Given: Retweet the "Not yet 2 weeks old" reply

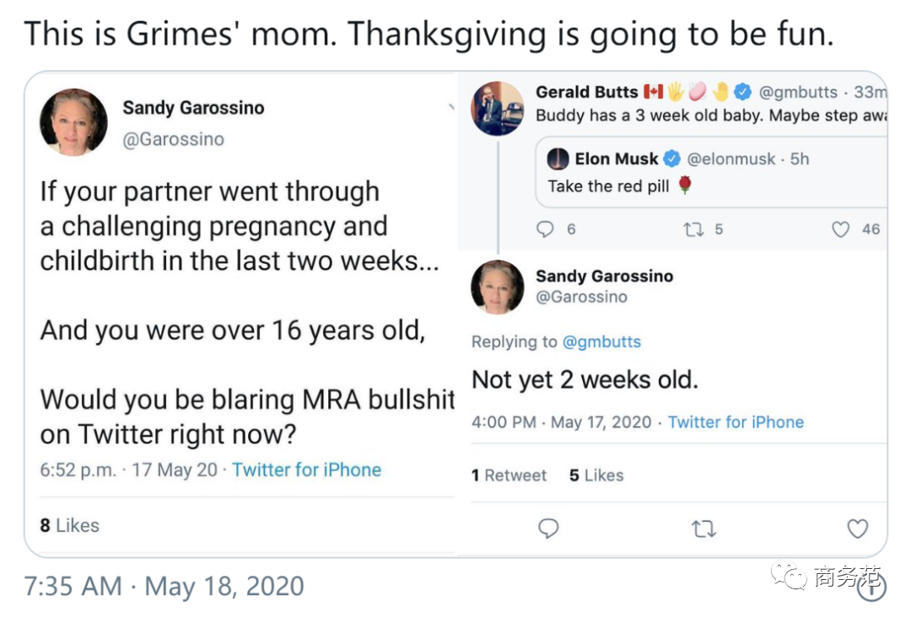Looking at the screenshot, I should point(703,528).
